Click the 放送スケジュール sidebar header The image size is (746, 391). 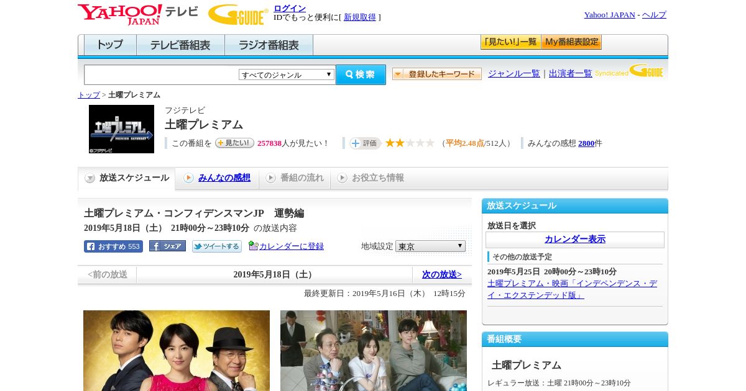coord(575,206)
